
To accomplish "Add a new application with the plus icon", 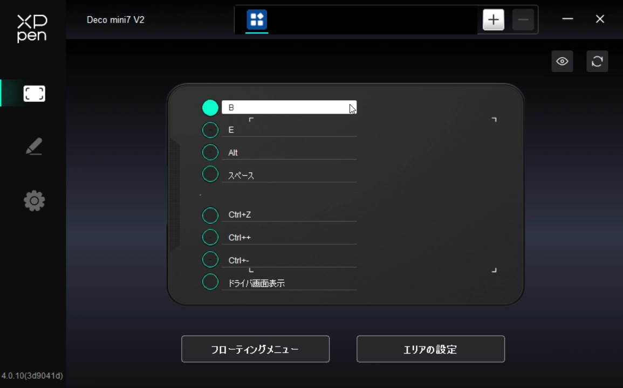I will (493, 19).
